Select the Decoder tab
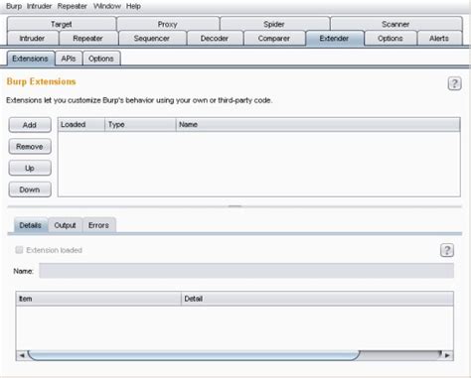The height and width of the screenshot is (378, 471). (215, 39)
